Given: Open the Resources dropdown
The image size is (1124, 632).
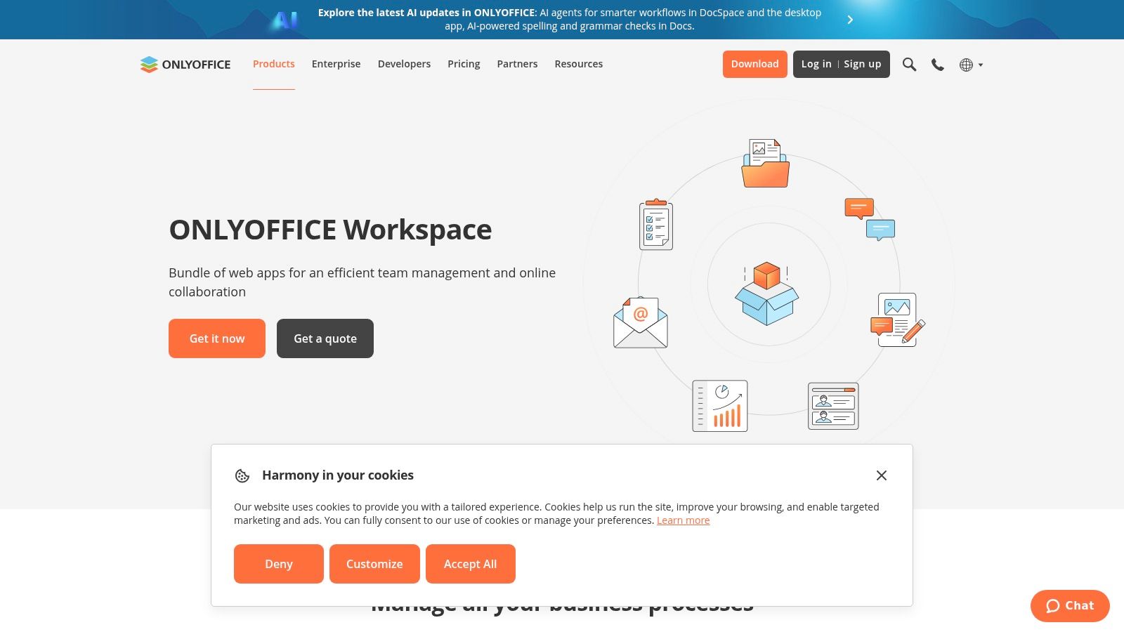Looking at the screenshot, I should coord(578,64).
